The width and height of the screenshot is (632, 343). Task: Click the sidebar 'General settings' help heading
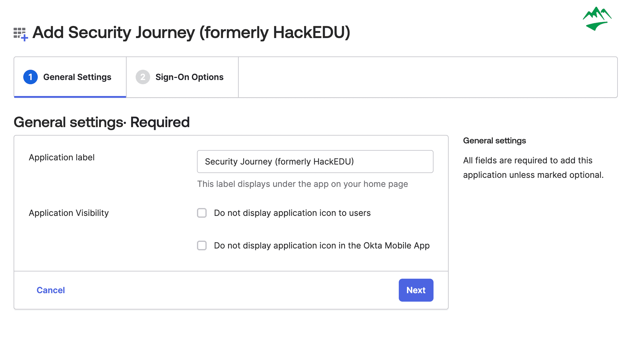click(494, 141)
